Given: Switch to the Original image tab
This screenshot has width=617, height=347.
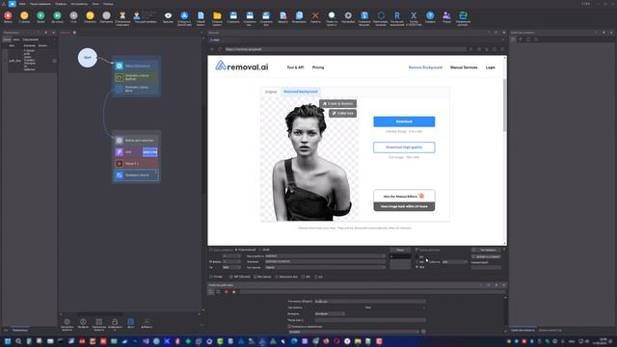Looking at the screenshot, I should pos(271,92).
